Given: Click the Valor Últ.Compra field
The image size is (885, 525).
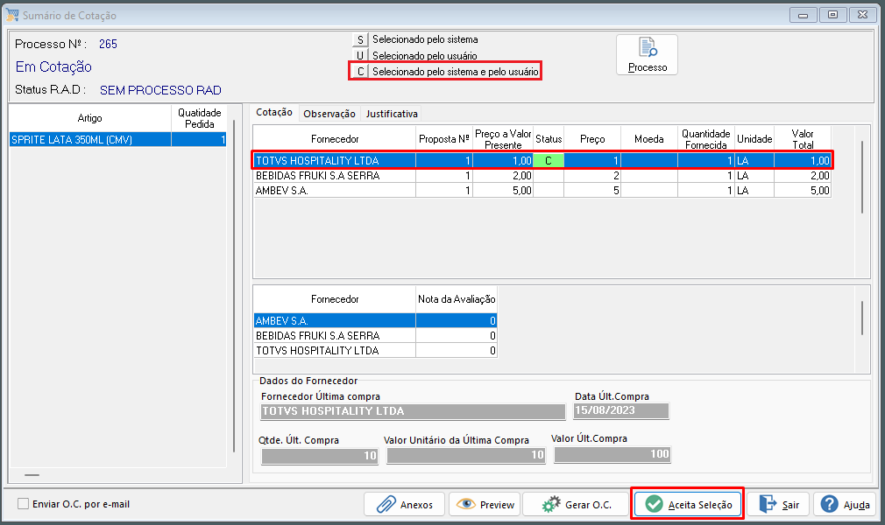Looking at the screenshot, I should point(612,454).
